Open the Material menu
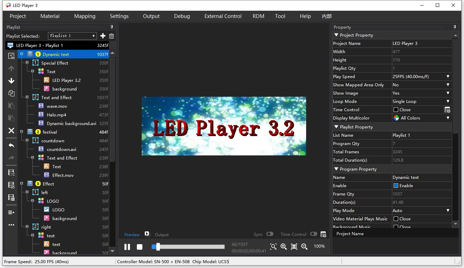Image resolution: width=464 pixels, height=268 pixels. pos(50,16)
